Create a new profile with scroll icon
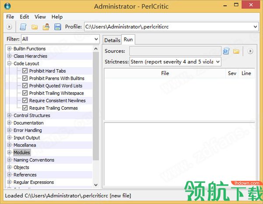This screenshot has width=263, height=204. [x=23, y=27]
